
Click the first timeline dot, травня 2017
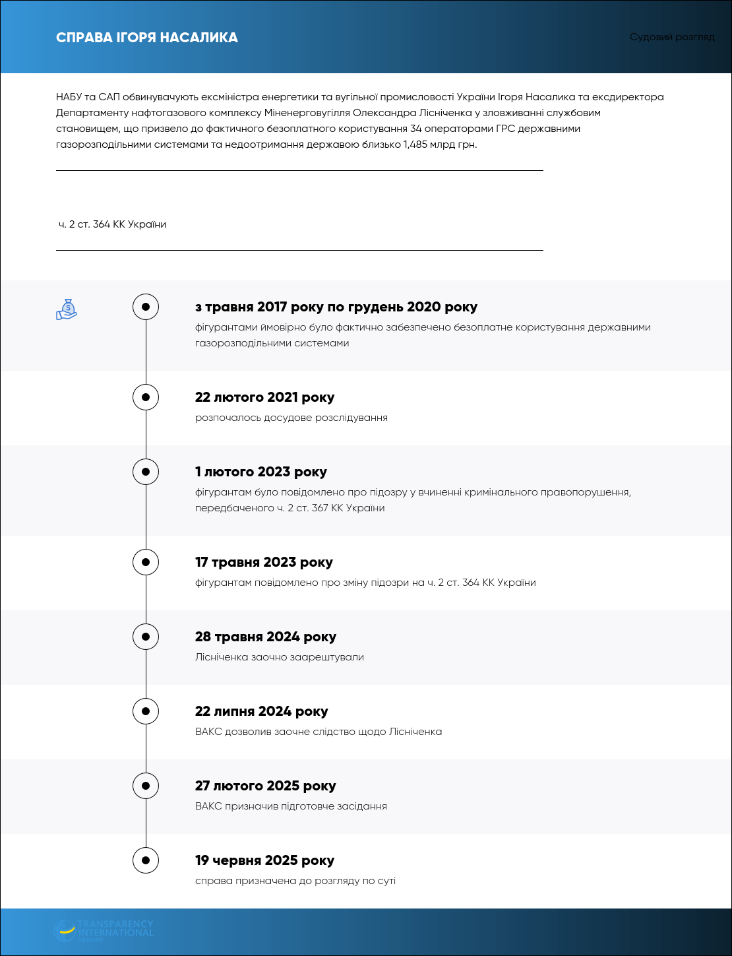tap(146, 307)
